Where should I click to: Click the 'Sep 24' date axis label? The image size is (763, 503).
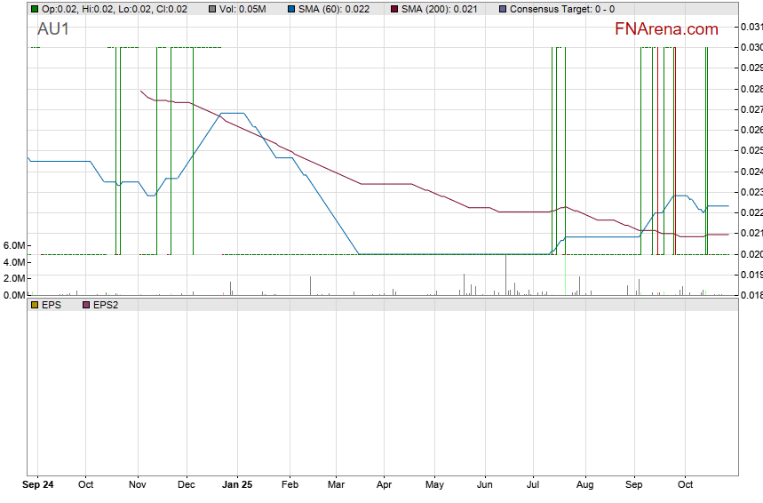pyautogui.click(x=37, y=485)
